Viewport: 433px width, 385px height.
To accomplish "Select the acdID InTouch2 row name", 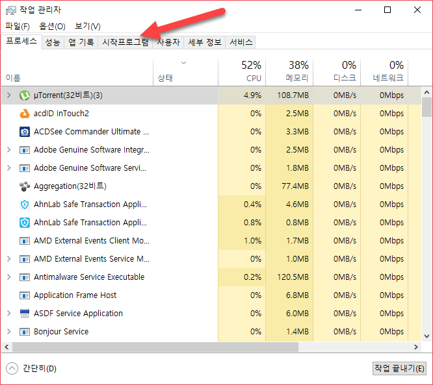I will tap(61, 114).
